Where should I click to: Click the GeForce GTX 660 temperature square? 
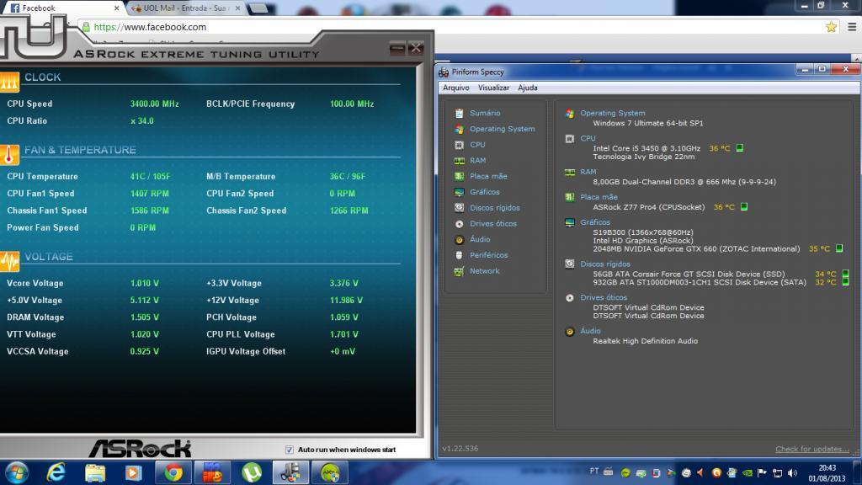click(x=839, y=248)
